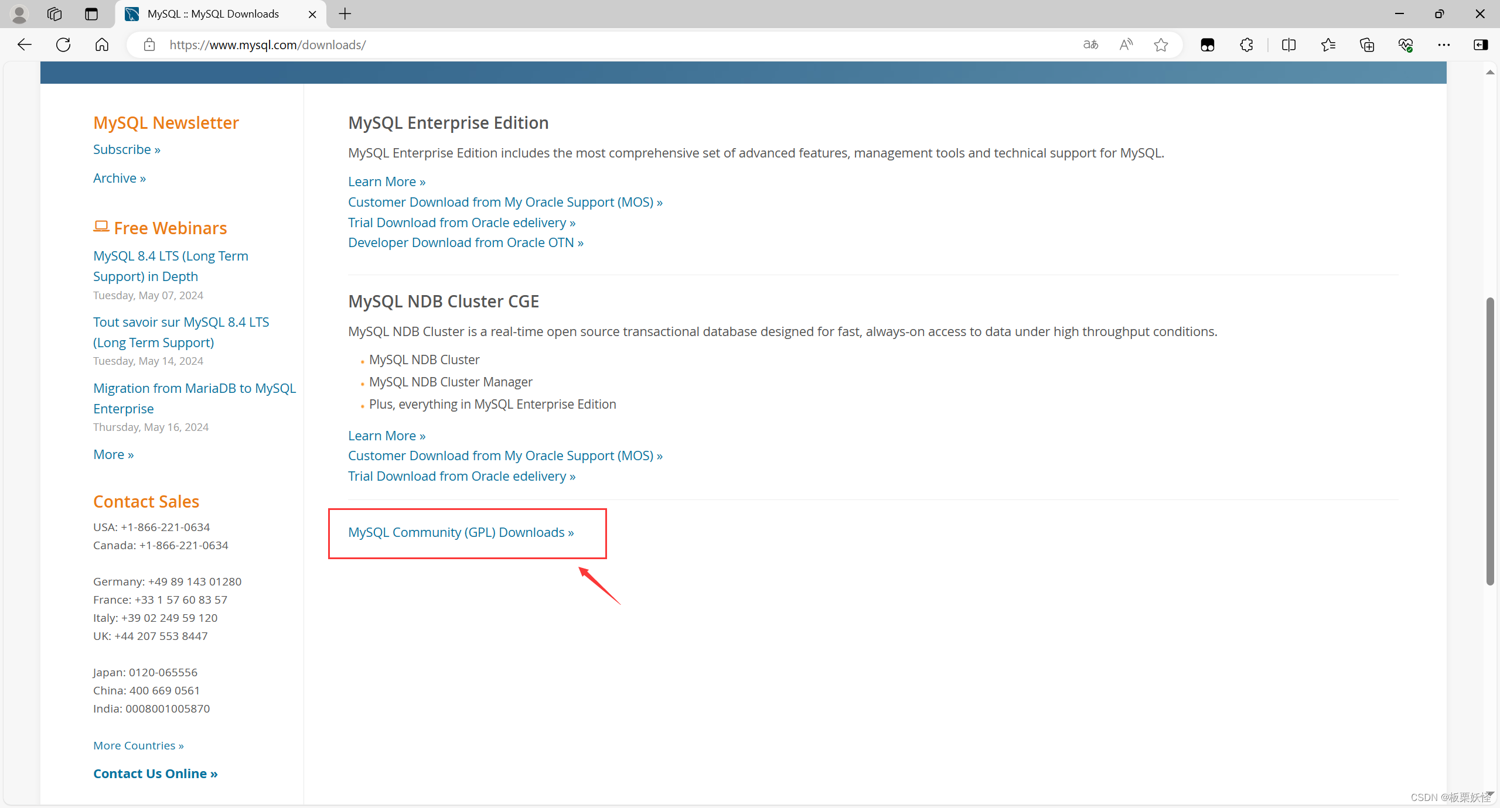Open the Collections icon

(1367, 44)
